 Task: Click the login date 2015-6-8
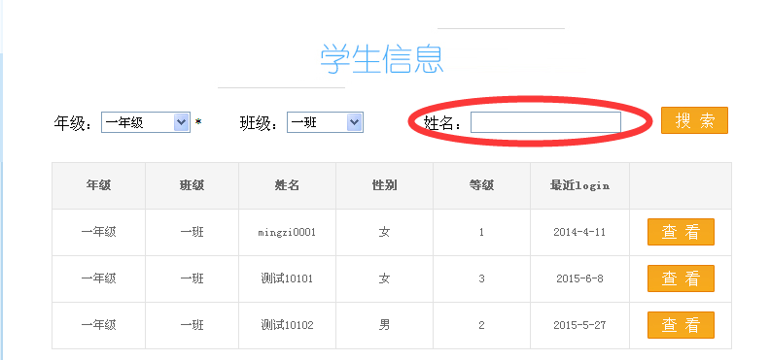coord(579,278)
